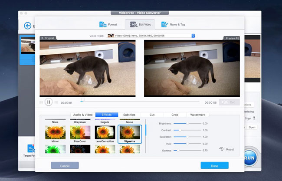Click the original video preview pane
The width and height of the screenshot is (282, 181).
tap(88, 69)
